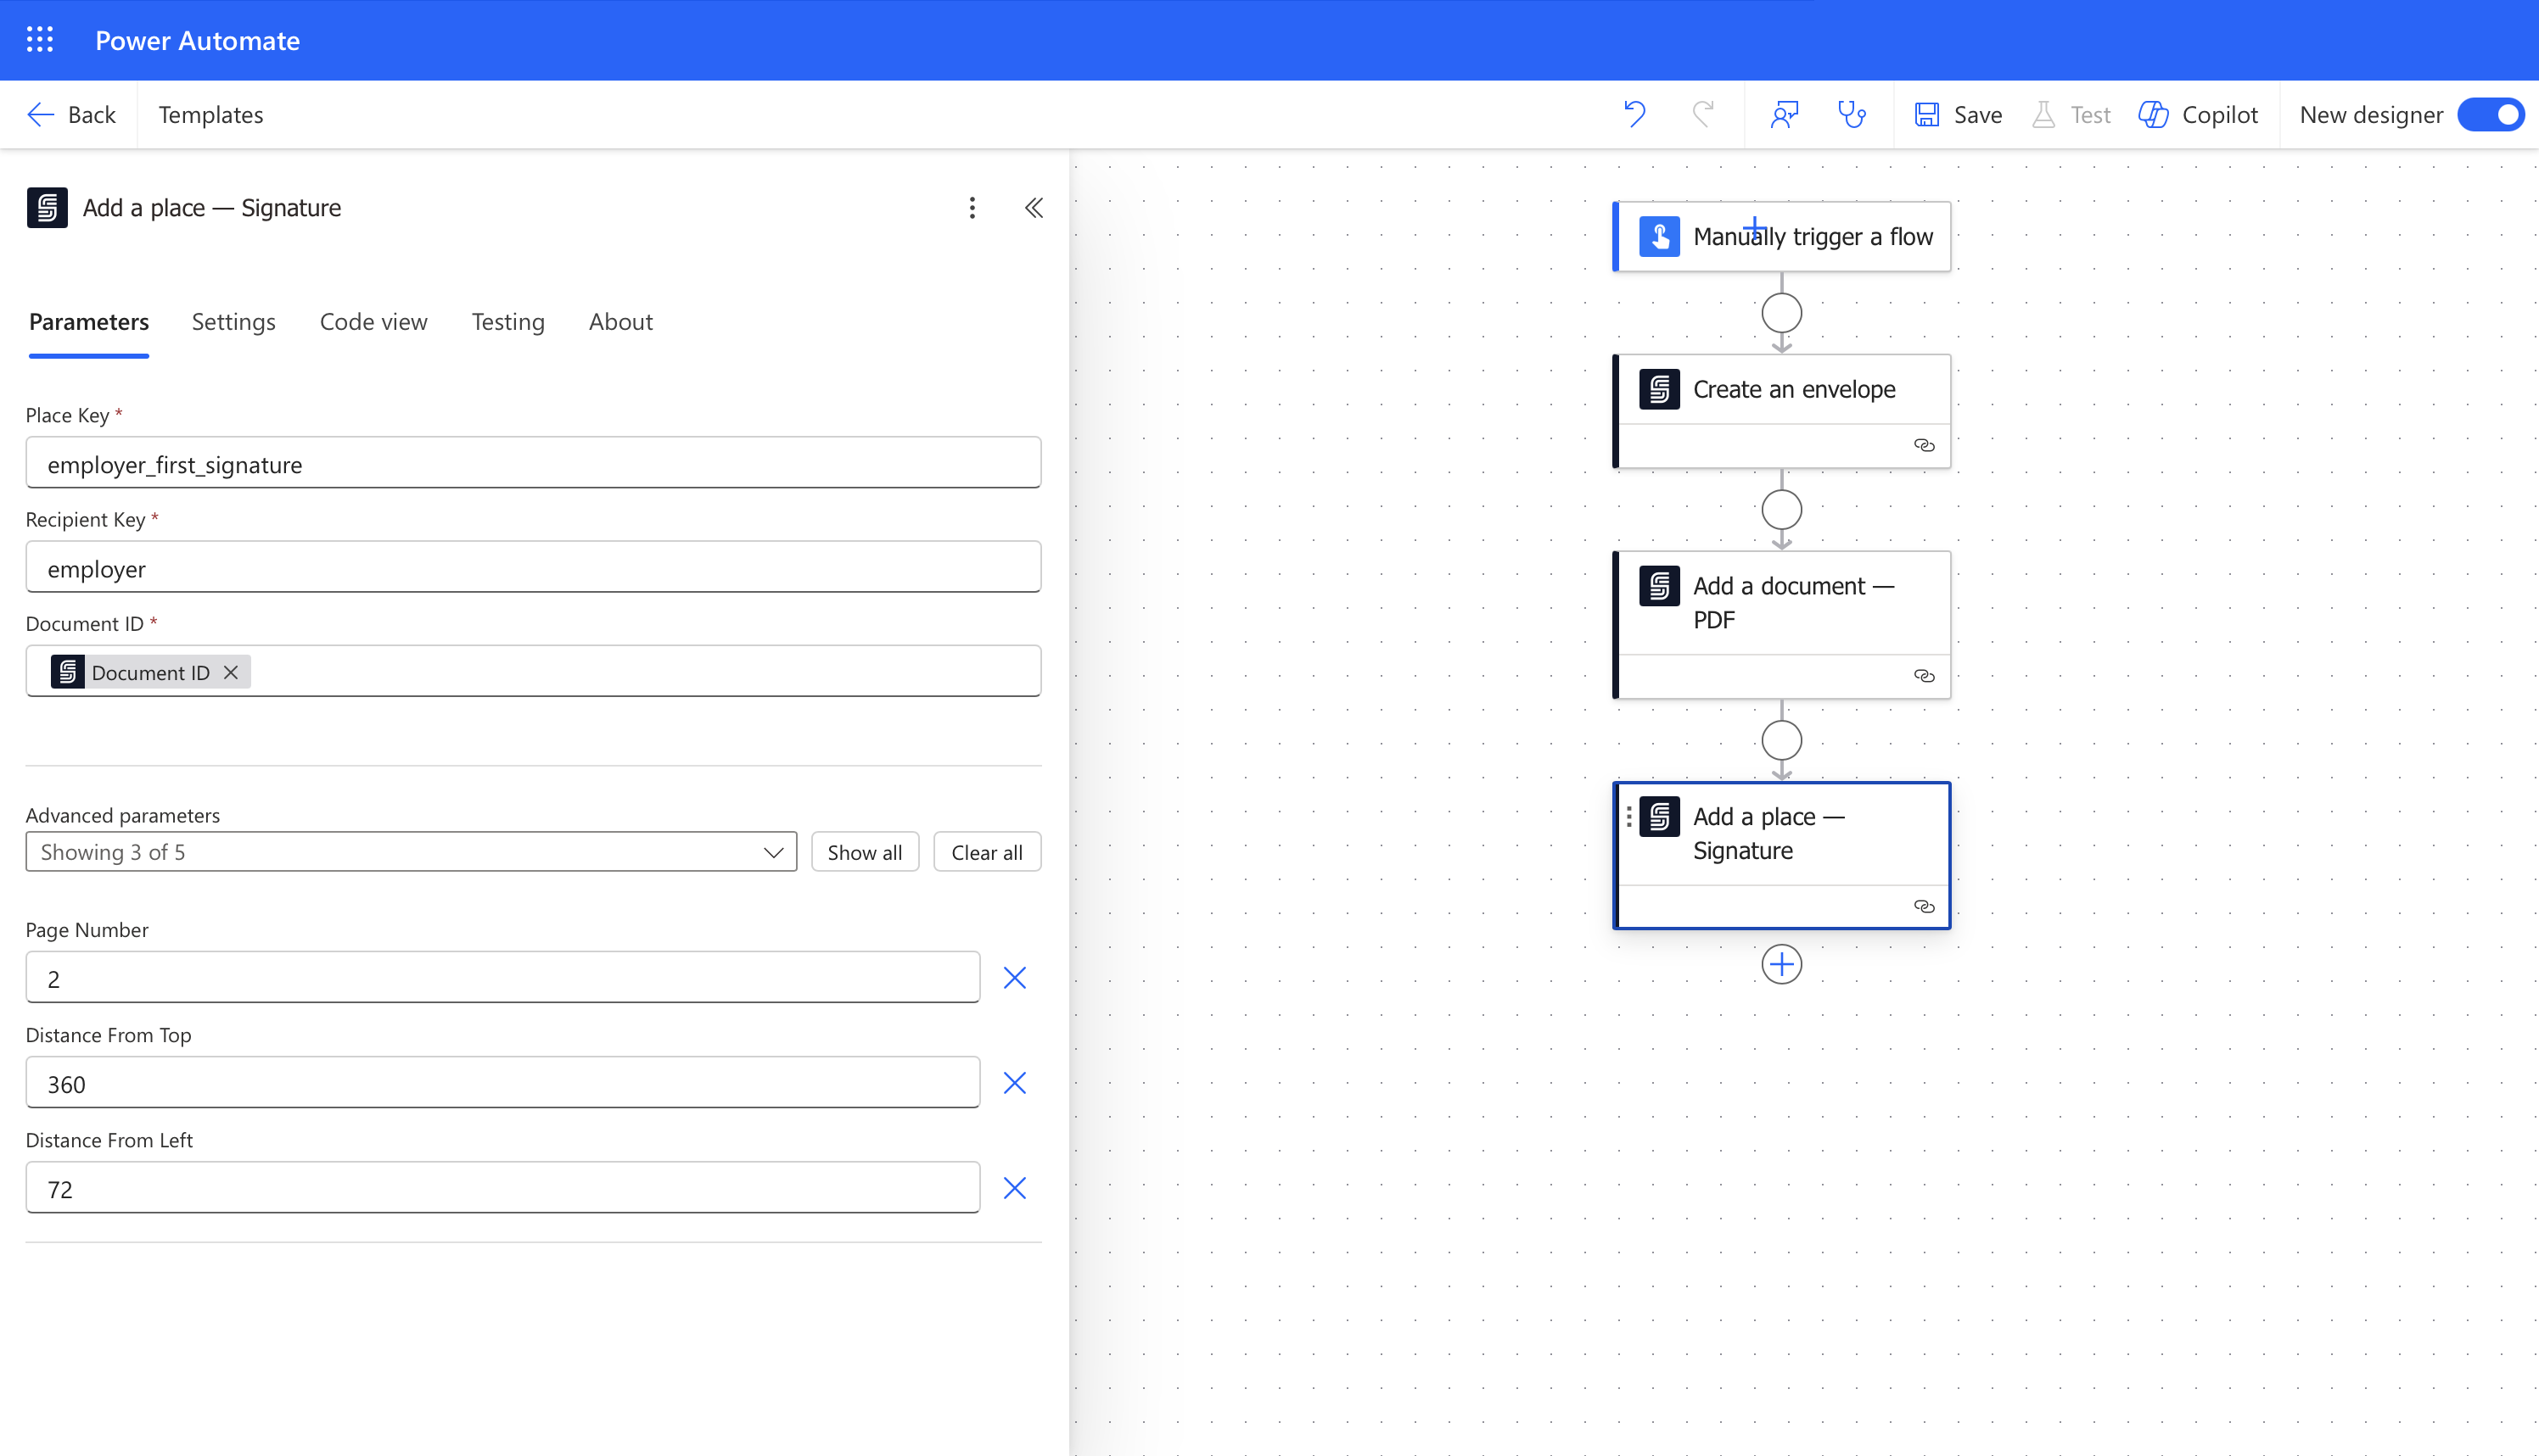Select the Parameters tab

coord(89,322)
